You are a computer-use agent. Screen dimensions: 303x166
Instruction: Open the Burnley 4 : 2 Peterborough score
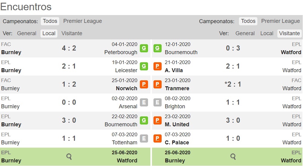[x=69, y=48]
